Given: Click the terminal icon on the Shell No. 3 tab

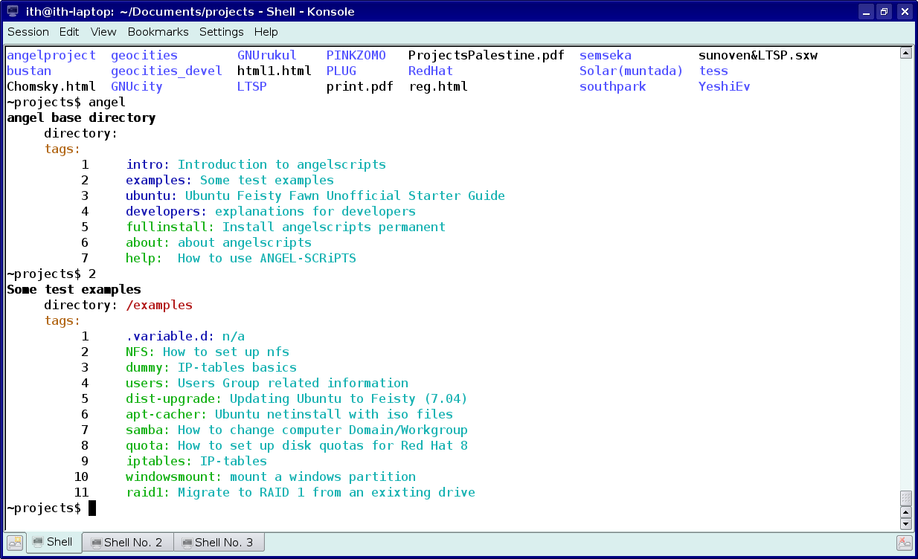Looking at the screenshot, I should tap(187, 543).
